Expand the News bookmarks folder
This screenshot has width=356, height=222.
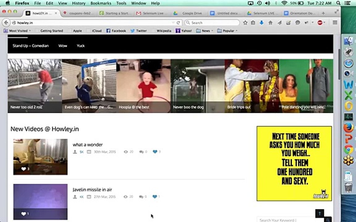205,31
